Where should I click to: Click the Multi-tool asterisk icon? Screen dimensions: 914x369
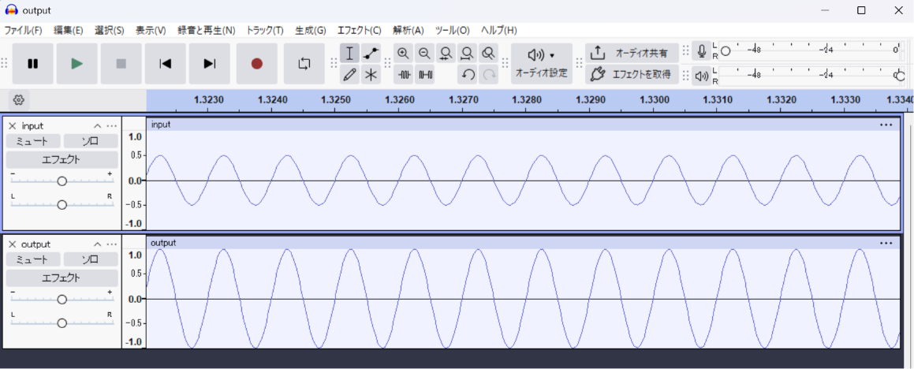371,75
